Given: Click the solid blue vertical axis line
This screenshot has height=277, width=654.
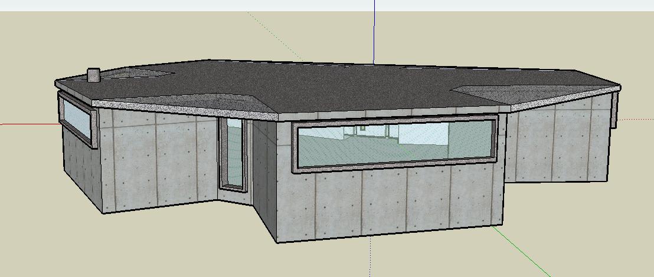Looking at the screenshot, I should [x=374, y=31].
